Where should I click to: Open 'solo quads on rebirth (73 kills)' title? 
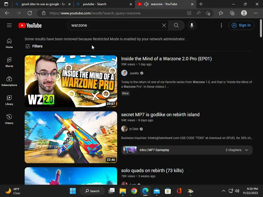(152, 171)
